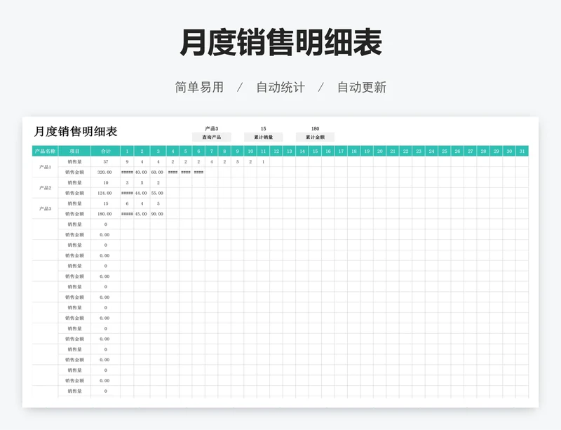The height and width of the screenshot is (430, 561).
Task: Select 产品3 day 2 amount 45.00
Action: click(x=142, y=214)
